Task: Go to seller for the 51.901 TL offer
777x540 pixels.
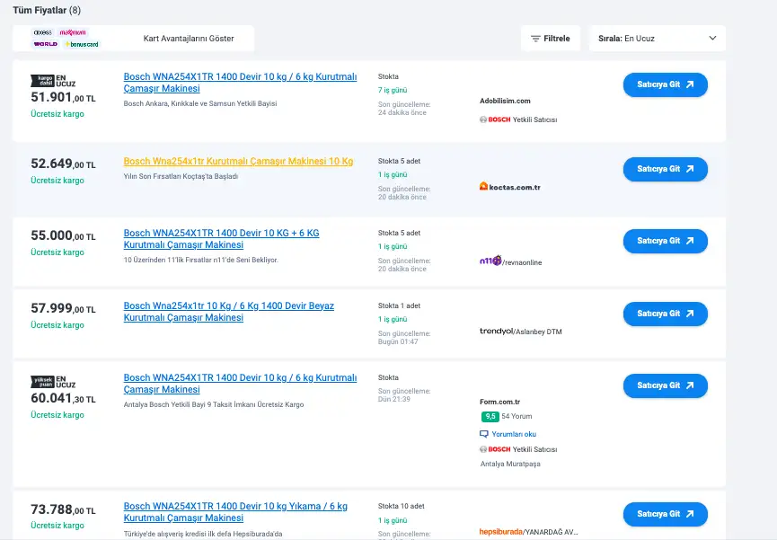Action: (x=665, y=85)
